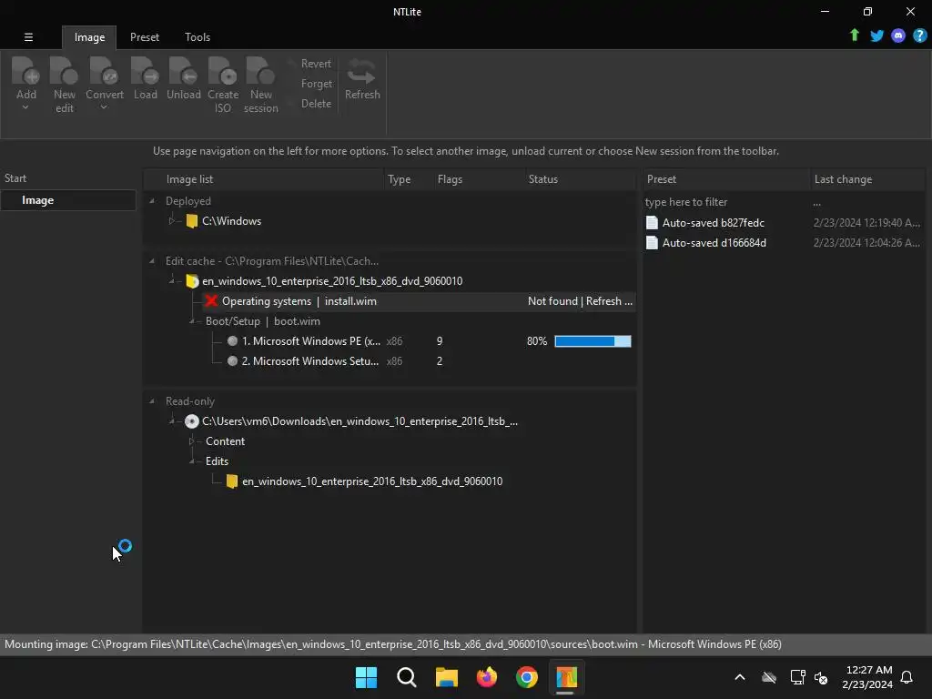Show hidden tray icons chevron
Image resolution: width=932 pixels, height=699 pixels.
(739, 677)
